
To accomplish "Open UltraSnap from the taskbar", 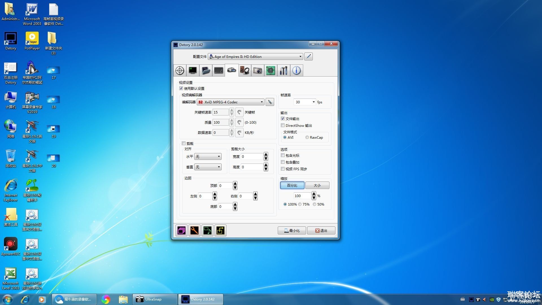I will click(155, 299).
